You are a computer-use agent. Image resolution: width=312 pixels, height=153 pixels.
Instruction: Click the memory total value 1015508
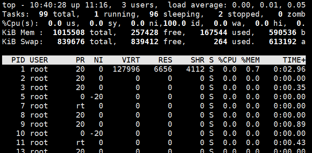point(69,33)
